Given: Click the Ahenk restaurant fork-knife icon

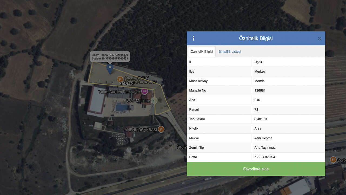Looking at the screenshot, I should tap(120, 79).
